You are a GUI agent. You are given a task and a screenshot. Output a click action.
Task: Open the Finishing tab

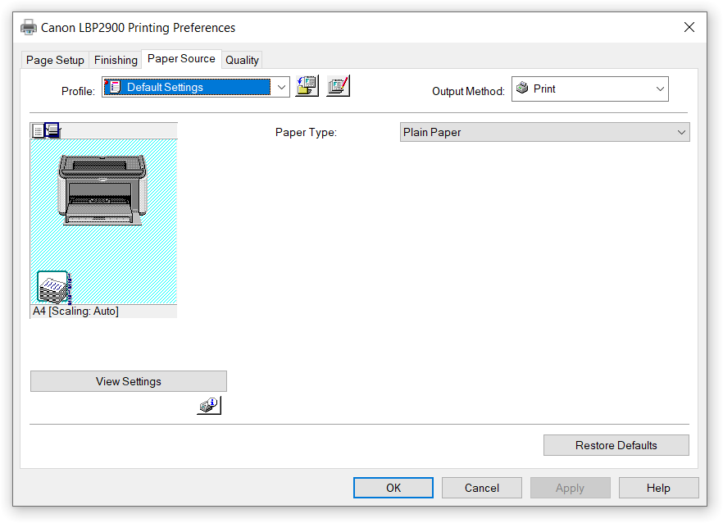[116, 60]
